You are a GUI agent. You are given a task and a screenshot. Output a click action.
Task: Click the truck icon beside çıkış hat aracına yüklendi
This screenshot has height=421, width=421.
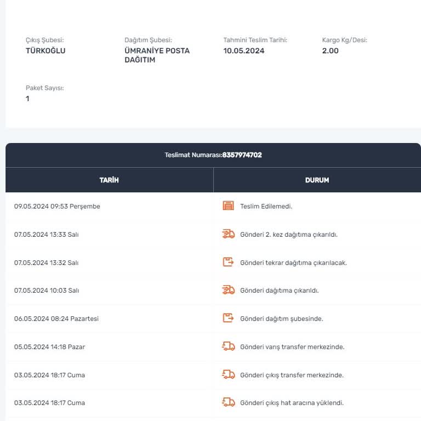(228, 402)
